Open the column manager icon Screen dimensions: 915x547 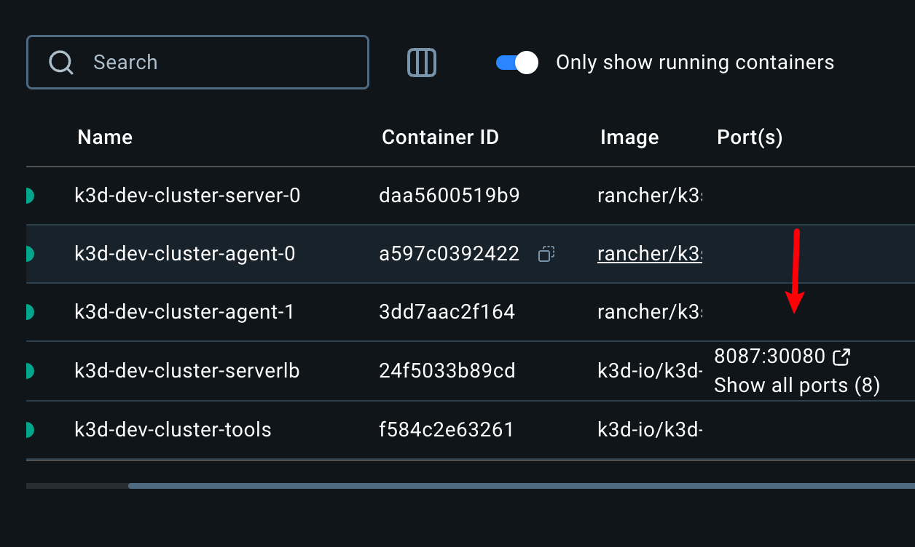[421, 63]
